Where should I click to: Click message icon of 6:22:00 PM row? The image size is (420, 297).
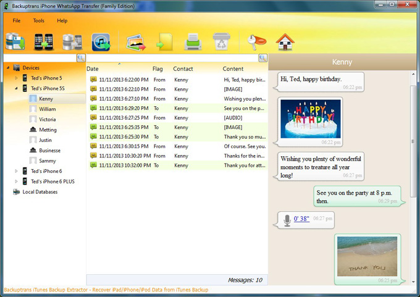coord(93,80)
